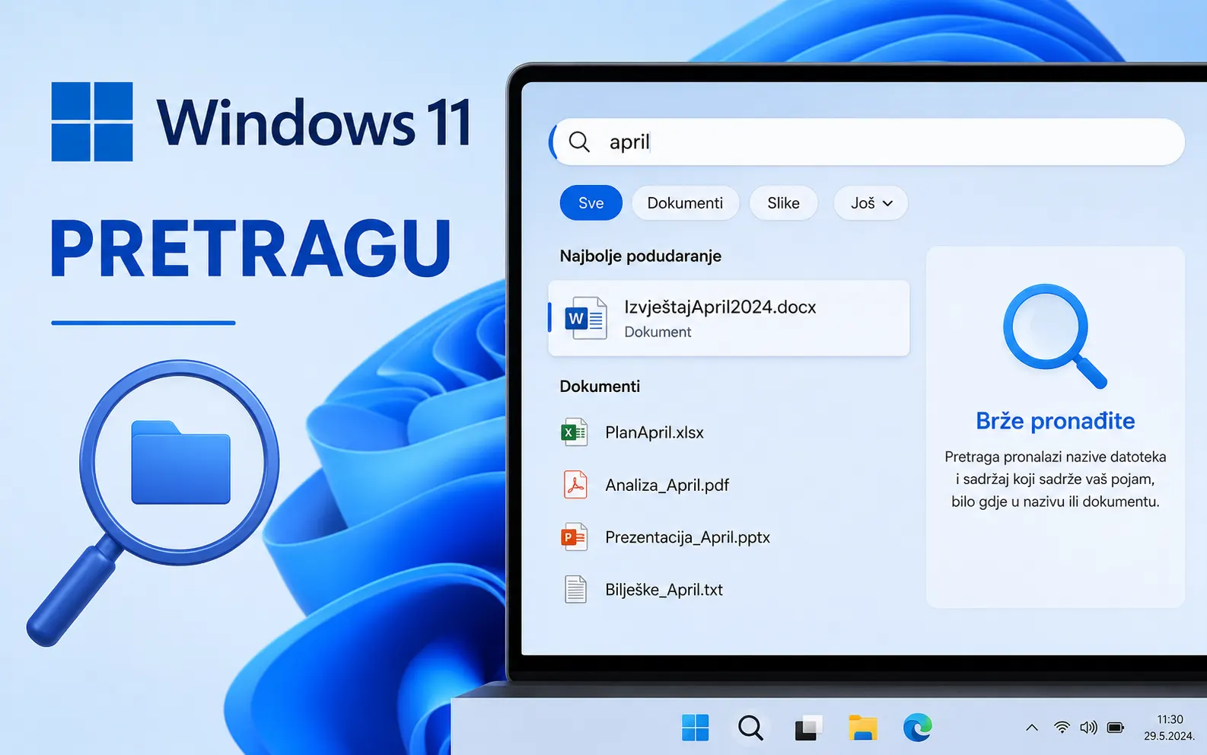Click the PowerPoint icon beside Prezentacija_April.pptx
Image resolution: width=1207 pixels, height=755 pixels.
click(x=575, y=537)
